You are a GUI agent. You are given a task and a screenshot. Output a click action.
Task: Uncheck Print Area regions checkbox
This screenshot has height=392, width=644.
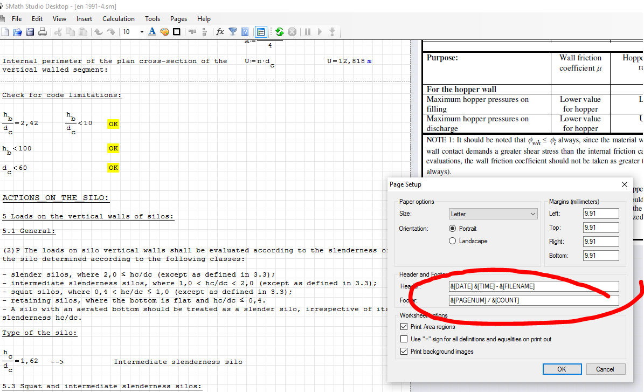click(x=404, y=327)
